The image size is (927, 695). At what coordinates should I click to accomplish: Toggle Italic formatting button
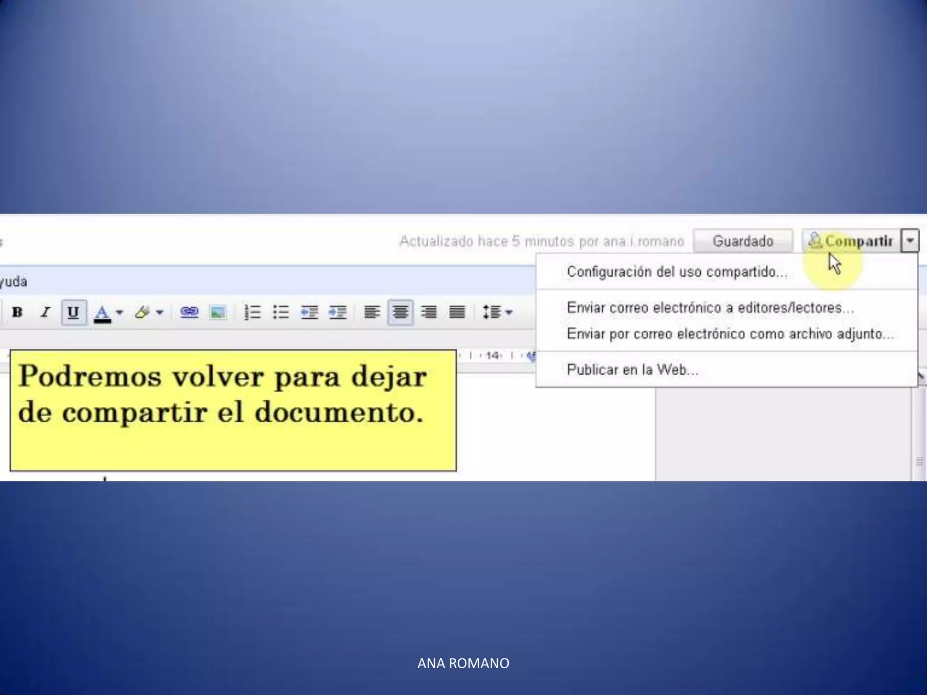coord(45,312)
